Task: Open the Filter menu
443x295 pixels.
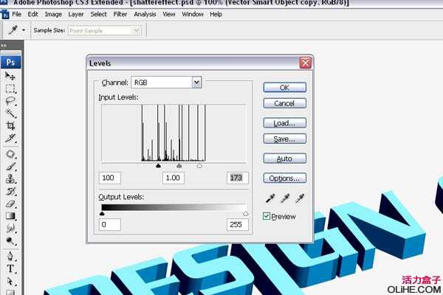Action: tap(120, 14)
